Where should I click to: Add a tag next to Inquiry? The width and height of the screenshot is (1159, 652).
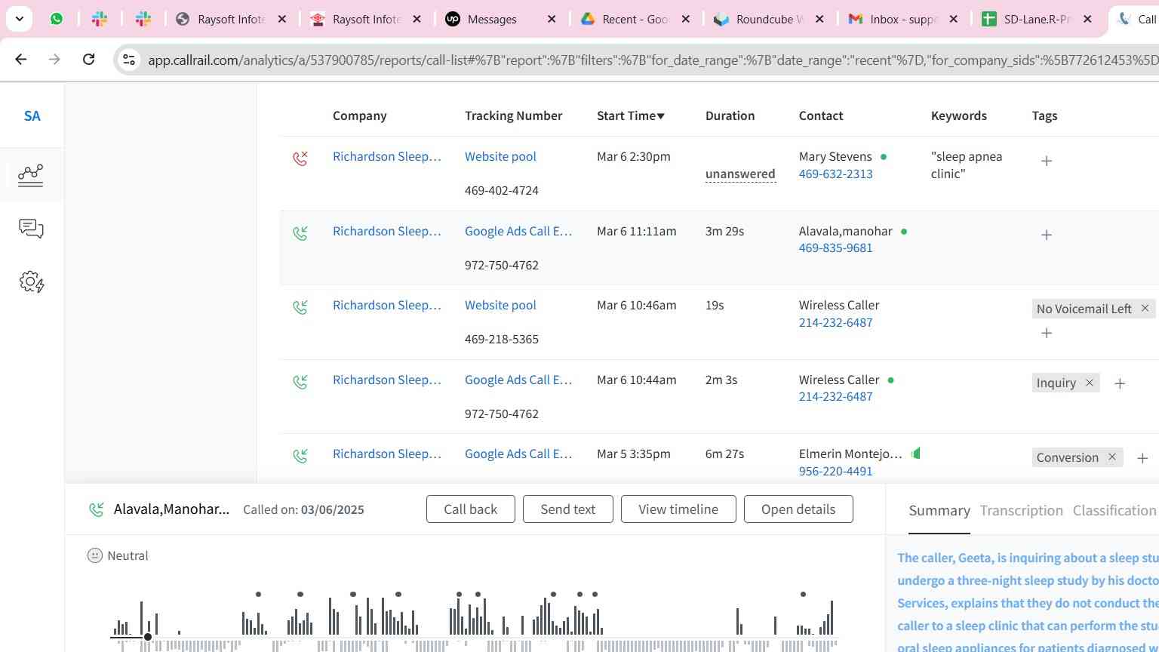(x=1120, y=384)
